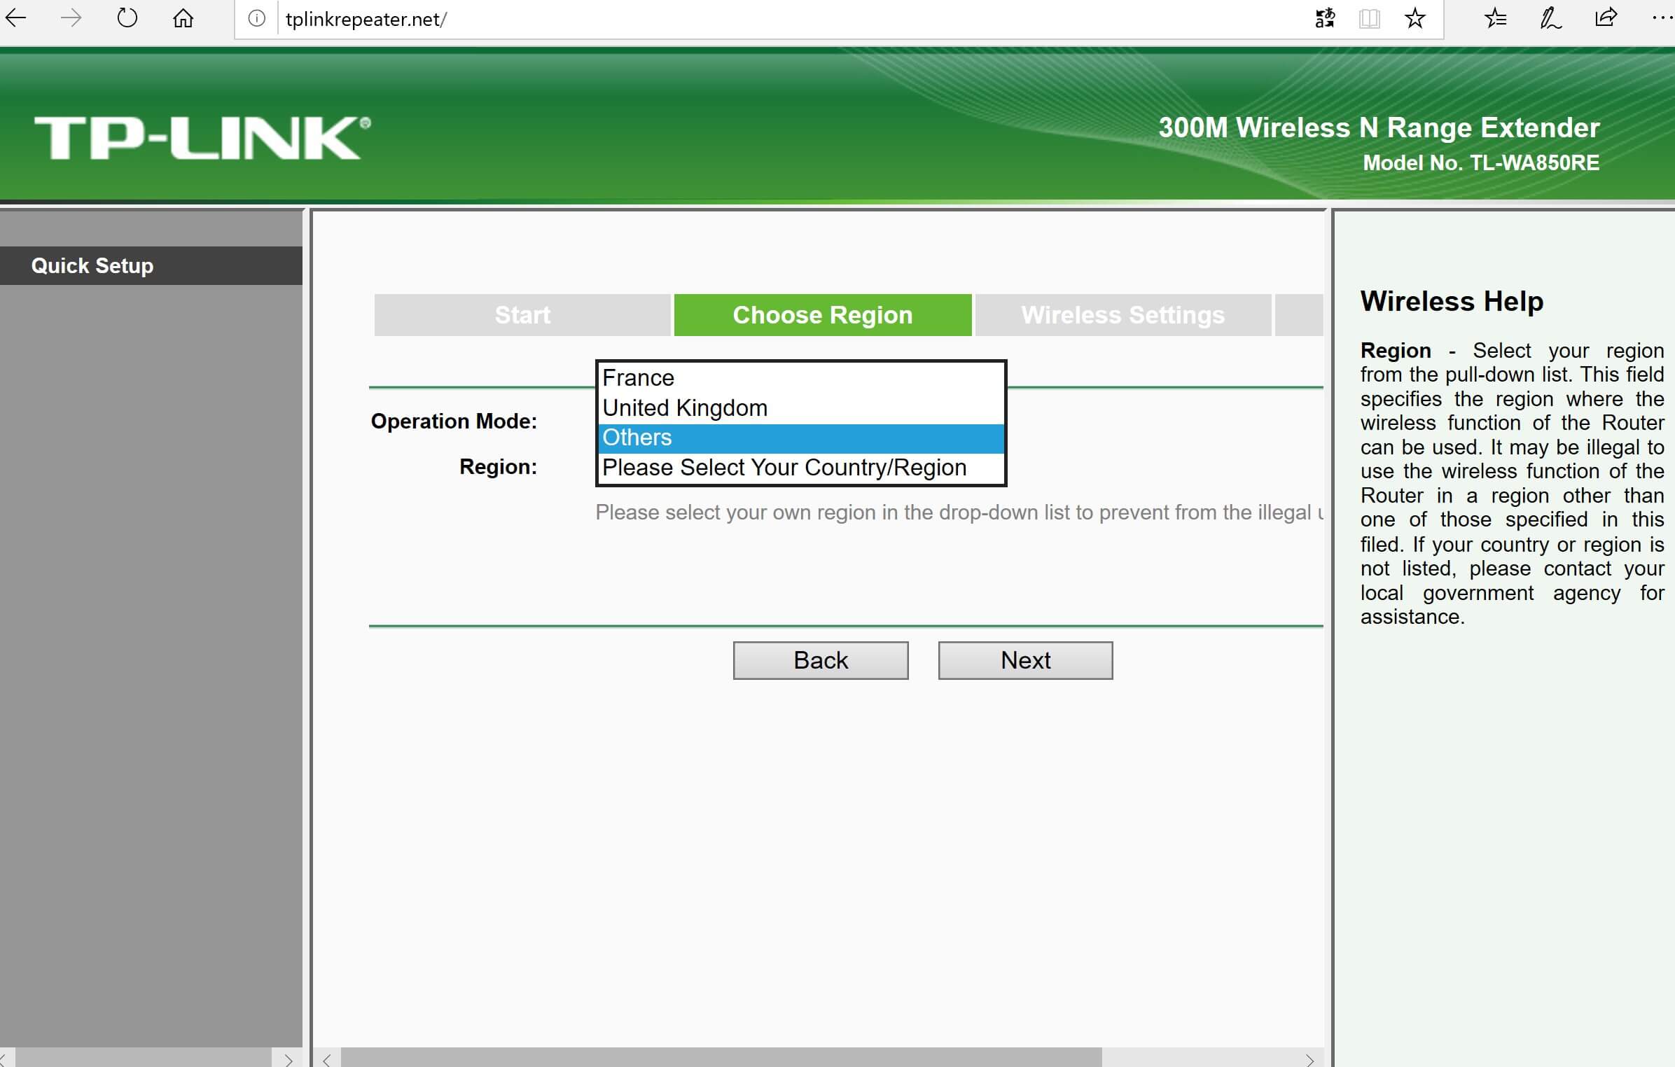Select Others option in region list
The width and height of the screenshot is (1675, 1067).
click(x=800, y=438)
